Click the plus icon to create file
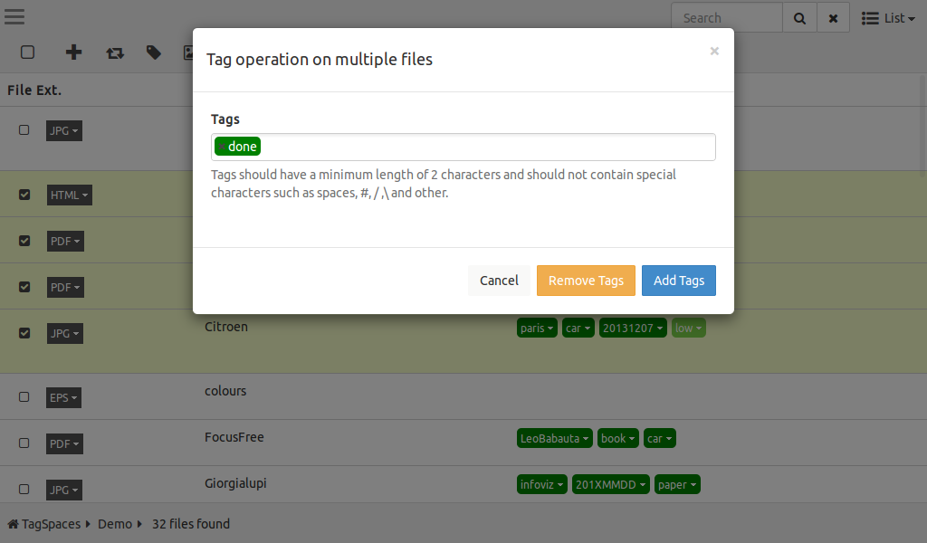 tap(74, 52)
